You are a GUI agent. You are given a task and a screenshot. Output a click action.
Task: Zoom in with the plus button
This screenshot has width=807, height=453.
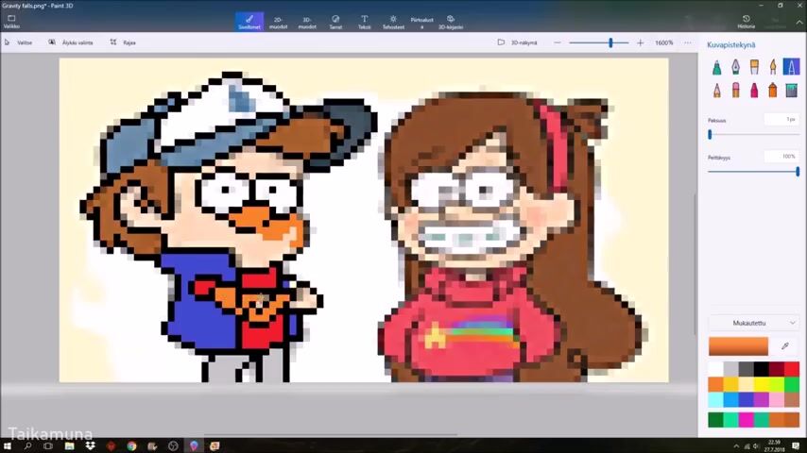641,42
